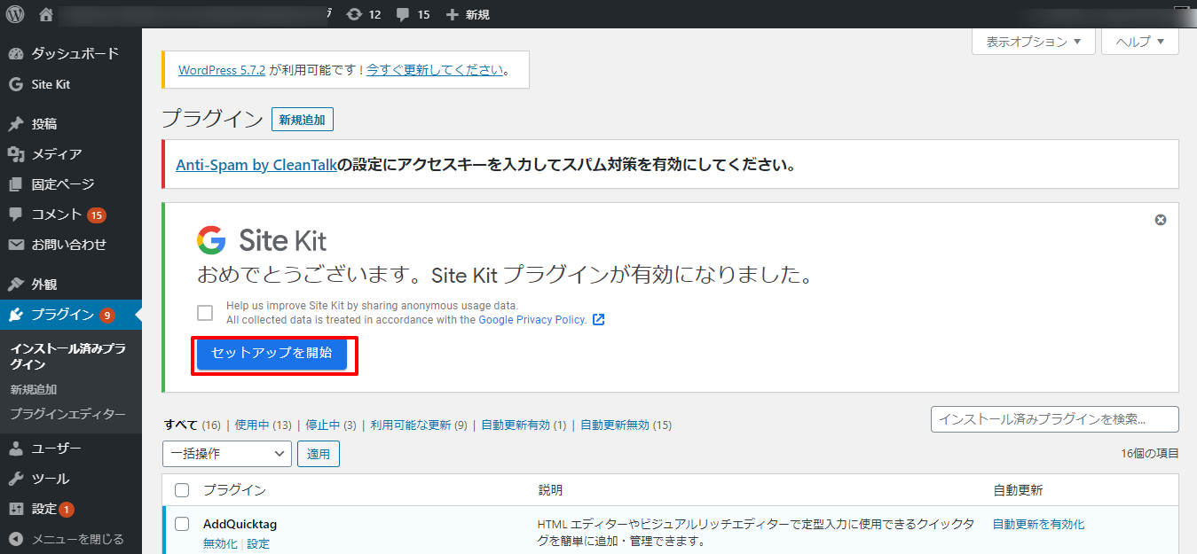Click the Google G logo

click(211, 240)
